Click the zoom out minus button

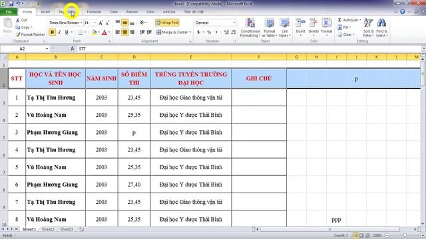[x=387, y=236]
